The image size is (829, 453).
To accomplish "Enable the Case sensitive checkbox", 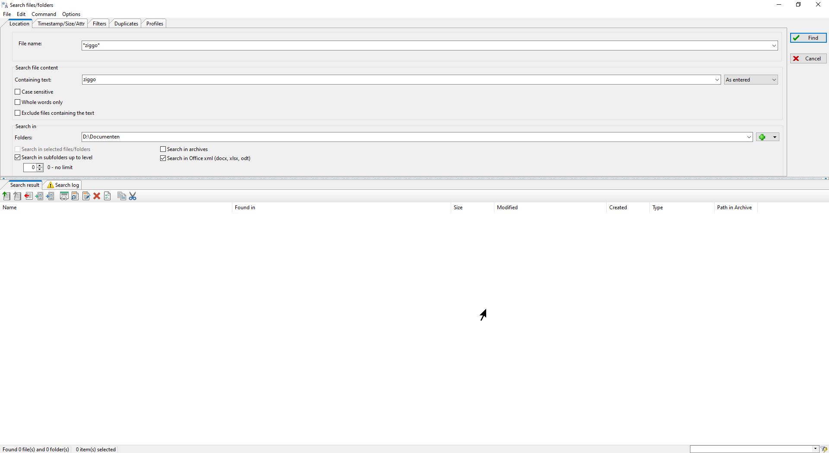I will 18,92.
